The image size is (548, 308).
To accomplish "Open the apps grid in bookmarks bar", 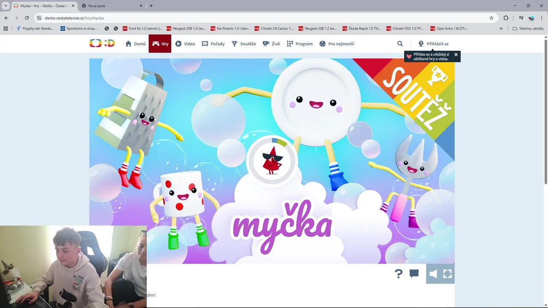I will [x=6, y=29].
